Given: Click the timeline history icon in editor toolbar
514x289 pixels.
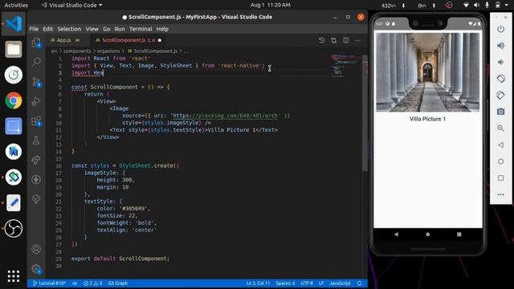Looking at the screenshot, I should coord(321,40).
